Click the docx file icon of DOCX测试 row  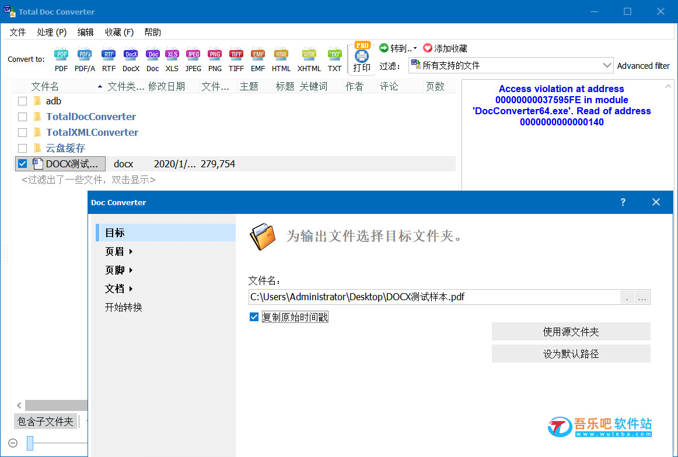click(x=38, y=164)
